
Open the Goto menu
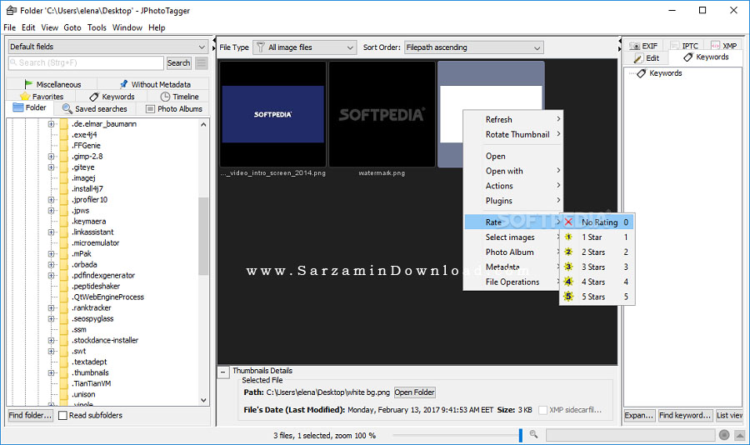click(72, 27)
